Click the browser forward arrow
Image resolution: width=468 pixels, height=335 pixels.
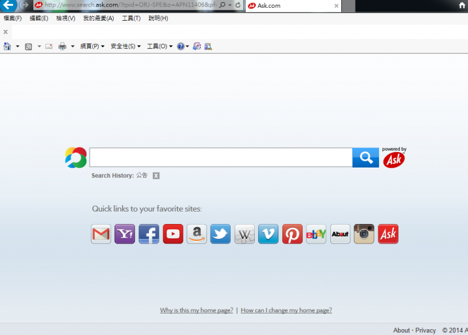[x=25, y=5]
